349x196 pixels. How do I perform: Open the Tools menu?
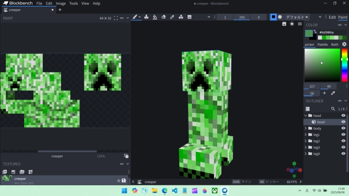73,3
